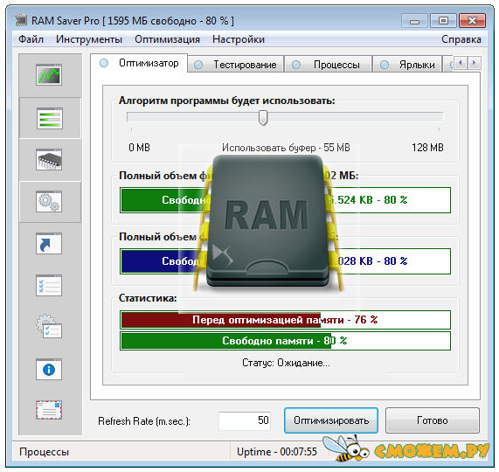Open the RAM chip sidebar icon
This screenshot has width=499, height=472.
[49, 160]
